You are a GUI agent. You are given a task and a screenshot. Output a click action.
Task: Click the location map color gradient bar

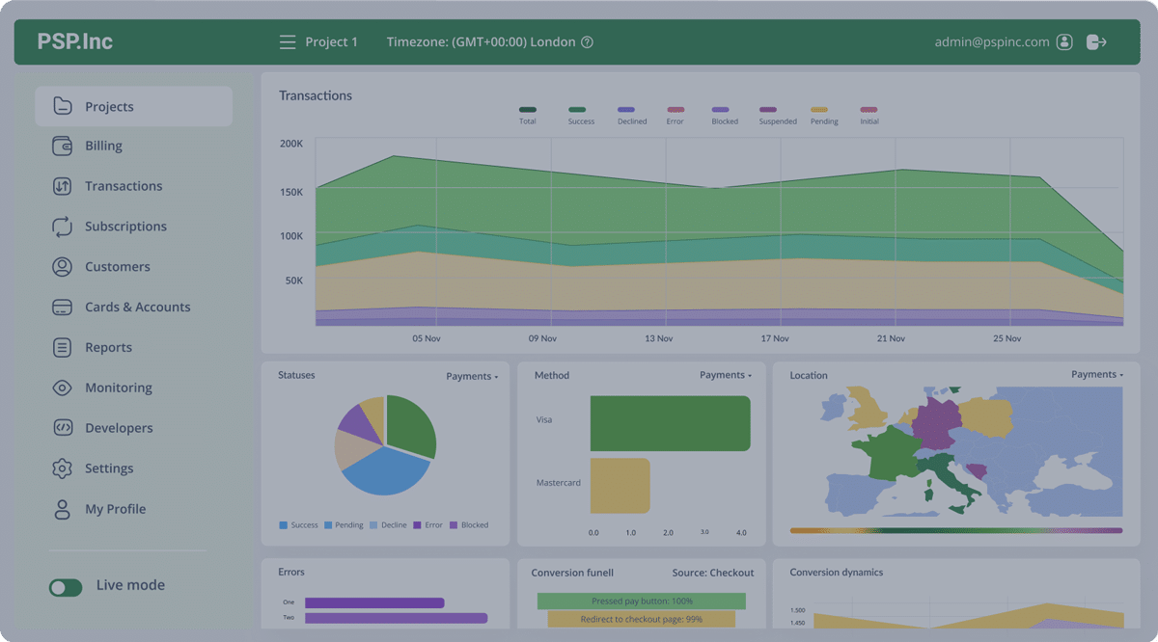(955, 530)
